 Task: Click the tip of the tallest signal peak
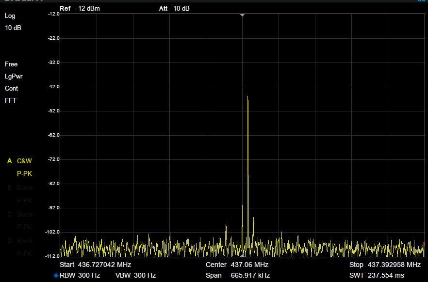(x=247, y=96)
